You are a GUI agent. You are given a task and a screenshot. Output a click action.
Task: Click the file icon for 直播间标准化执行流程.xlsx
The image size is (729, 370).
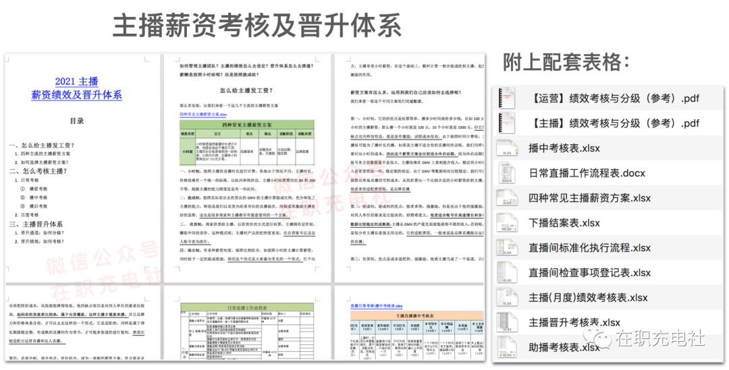(x=507, y=248)
